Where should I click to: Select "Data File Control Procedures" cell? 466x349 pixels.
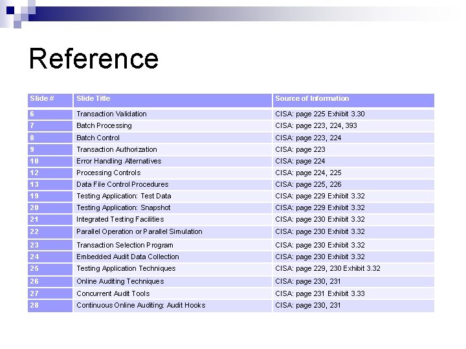point(173,185)
